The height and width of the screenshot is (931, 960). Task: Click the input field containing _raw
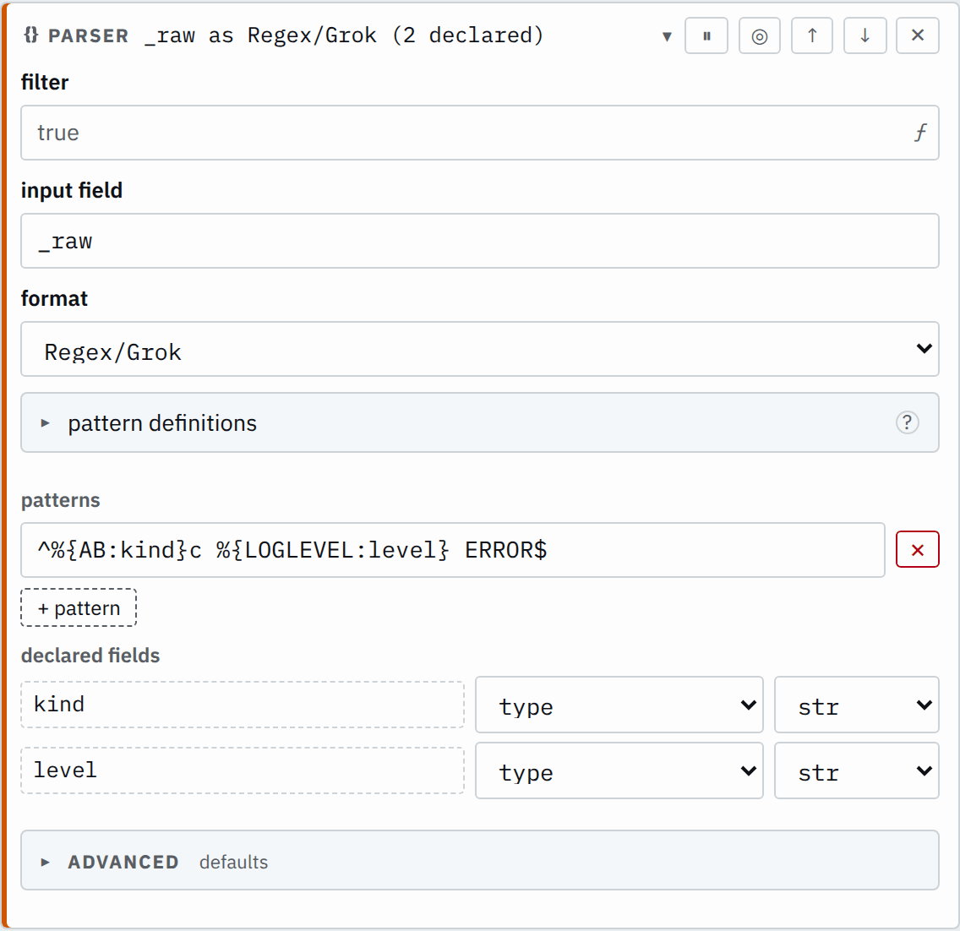tap(479, 241)
